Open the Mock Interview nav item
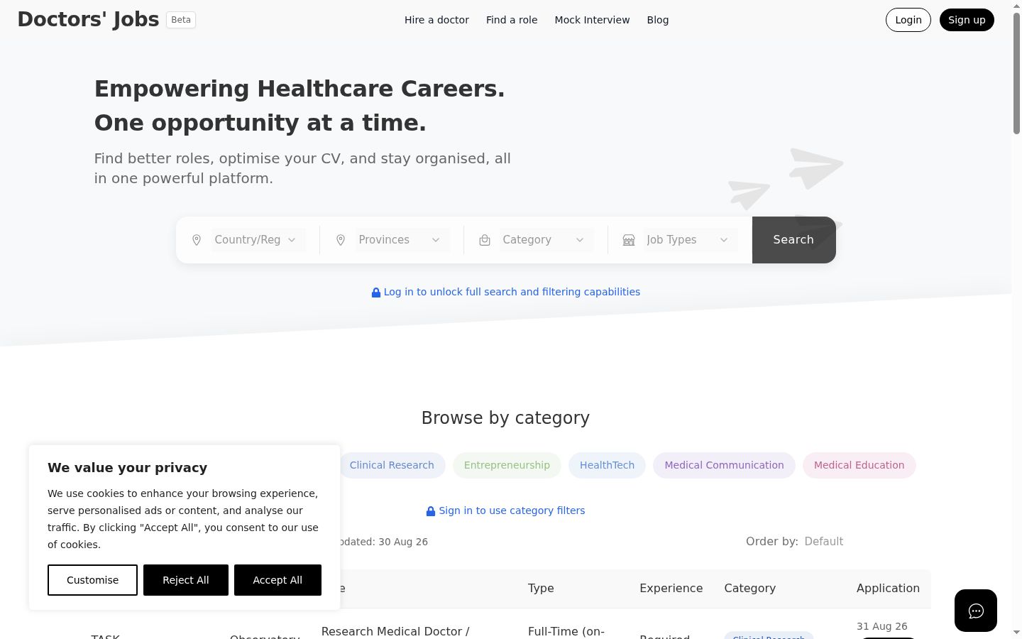 [x=592, y=20]
